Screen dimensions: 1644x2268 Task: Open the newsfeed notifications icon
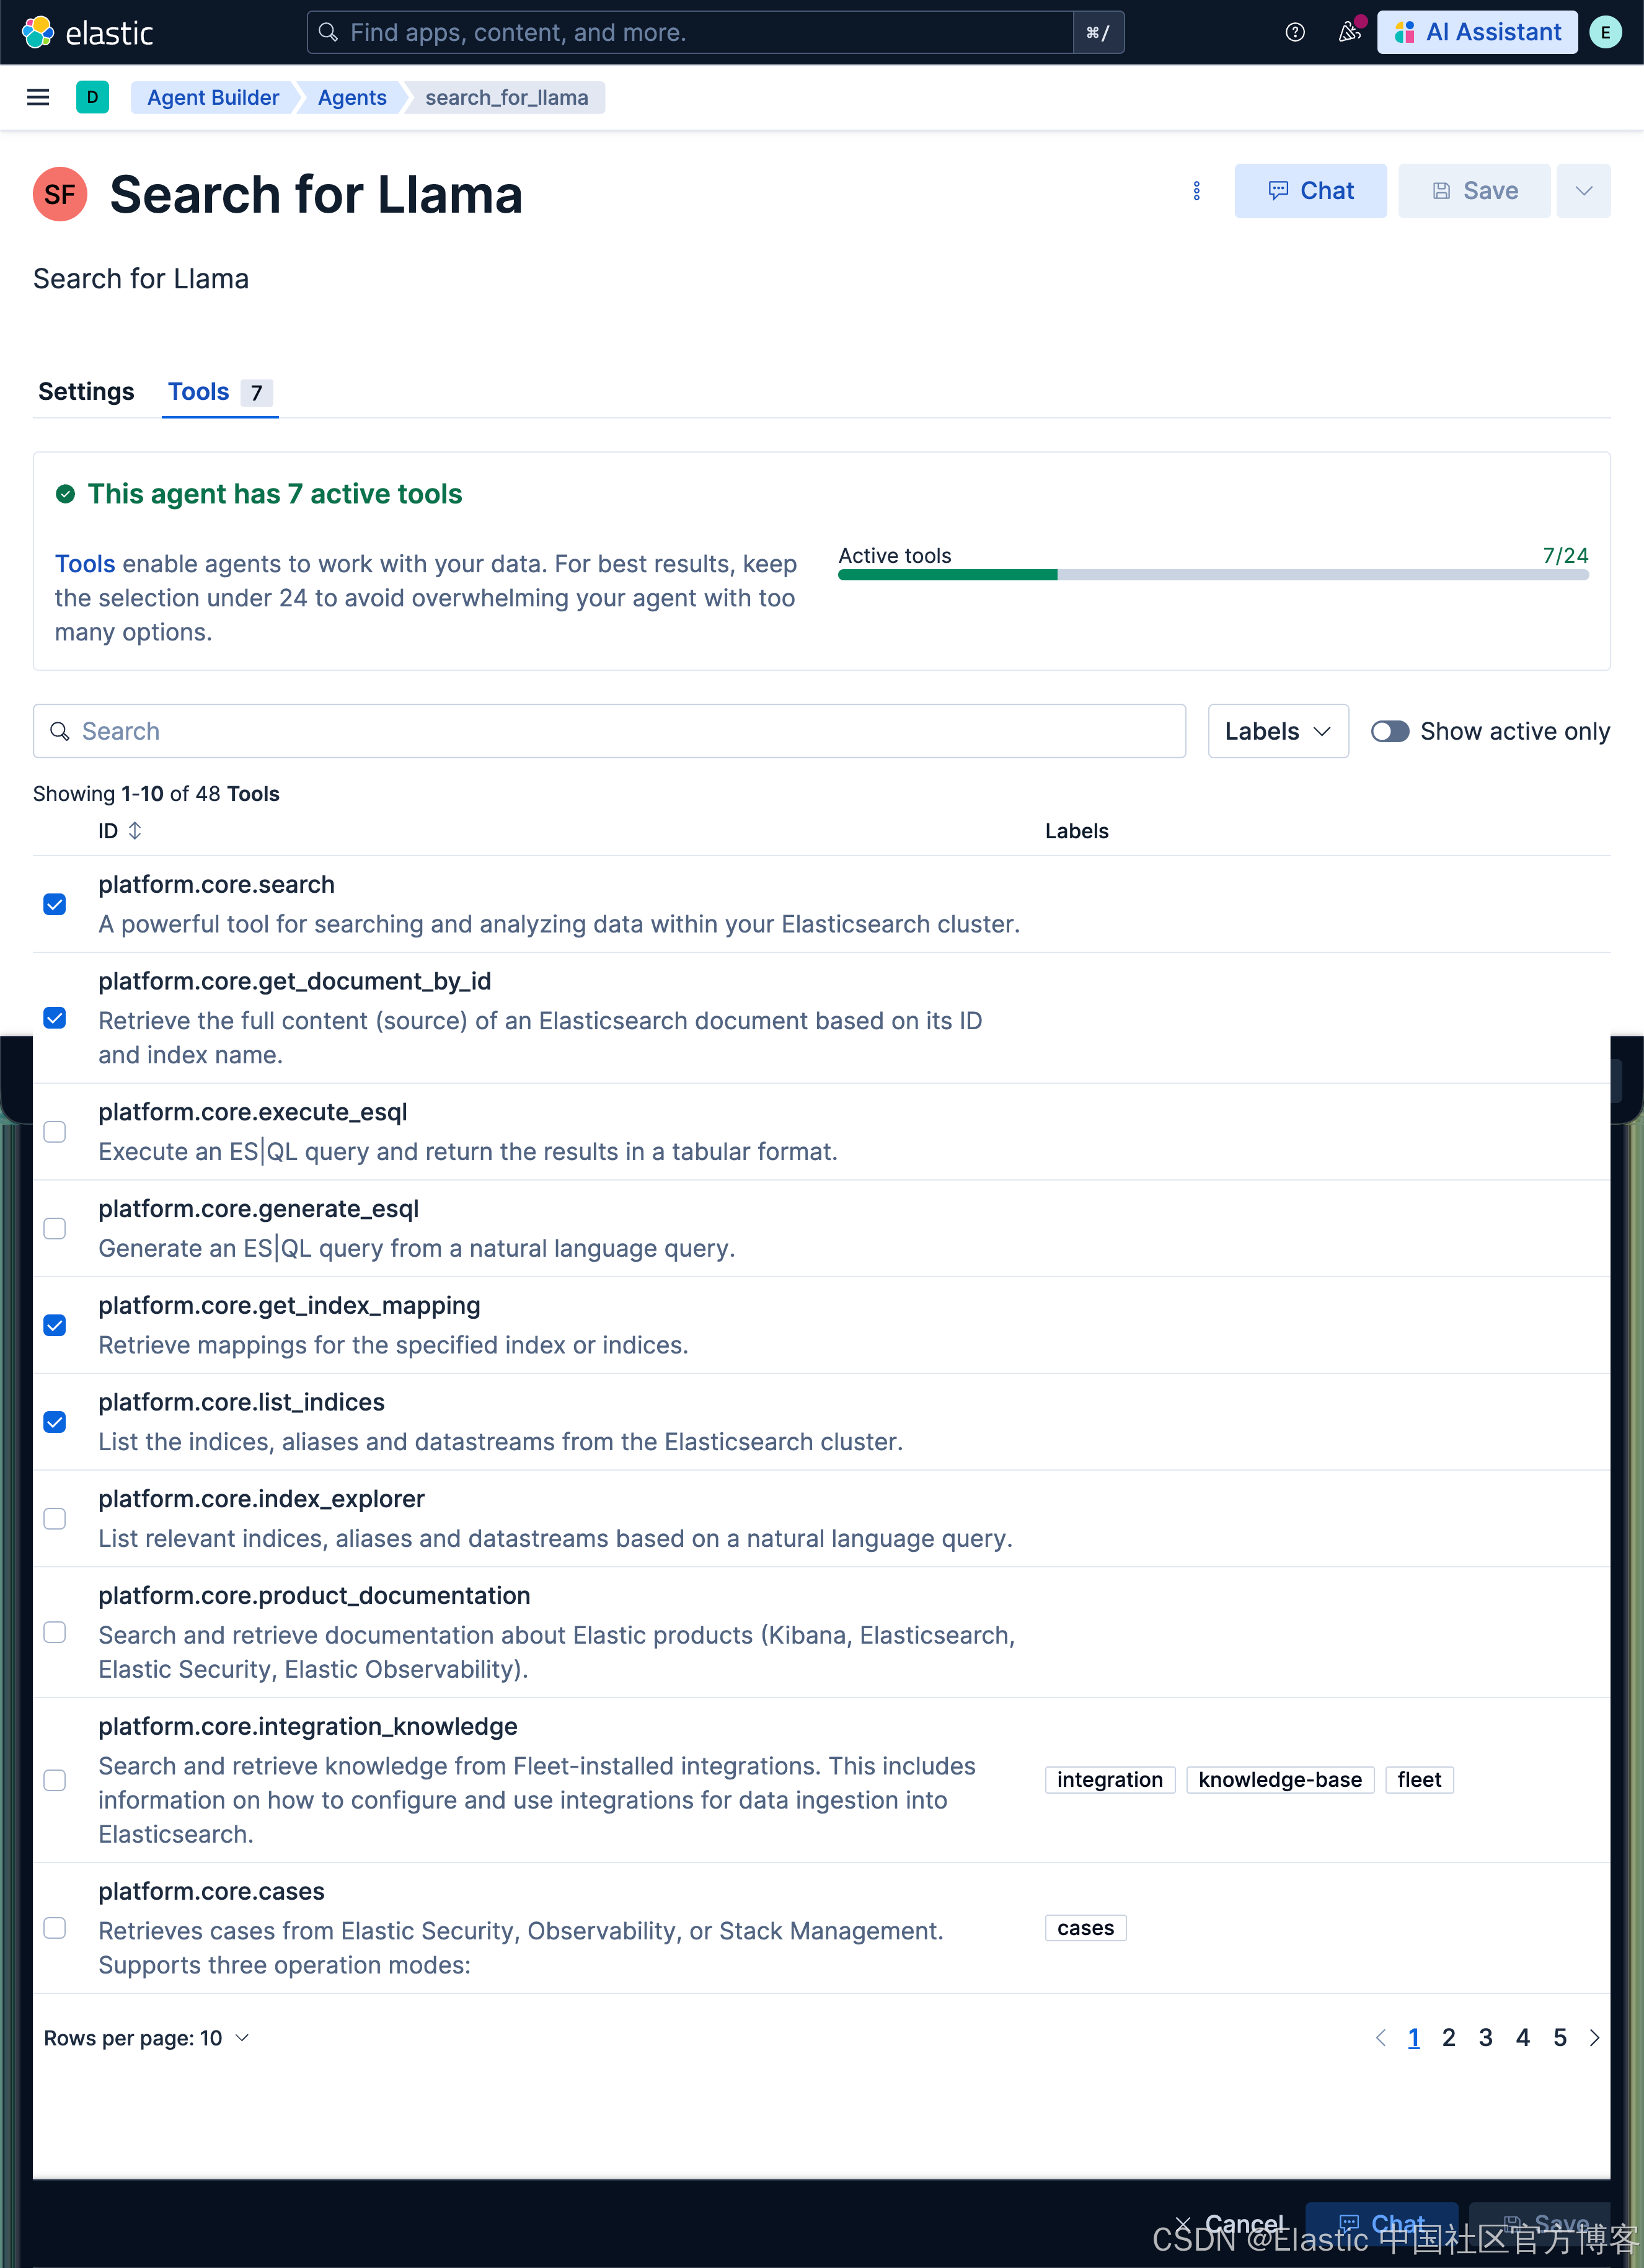pyautogui.click(x=1349, y=32)
